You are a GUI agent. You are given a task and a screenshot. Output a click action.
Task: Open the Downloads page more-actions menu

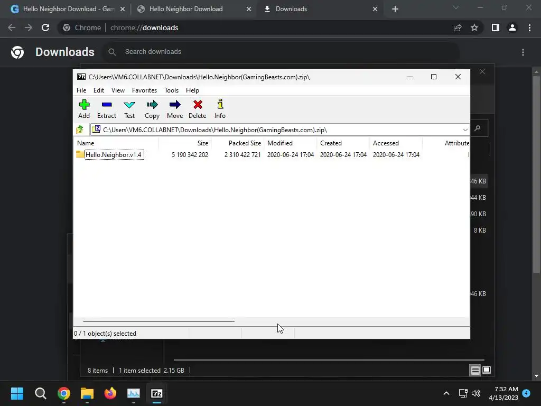[x=523, y=52]
